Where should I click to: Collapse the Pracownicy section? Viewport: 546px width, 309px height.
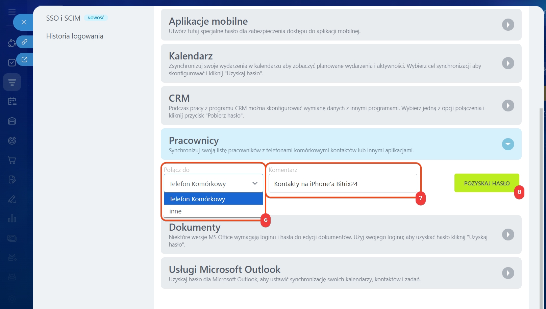tap(508, 144)
